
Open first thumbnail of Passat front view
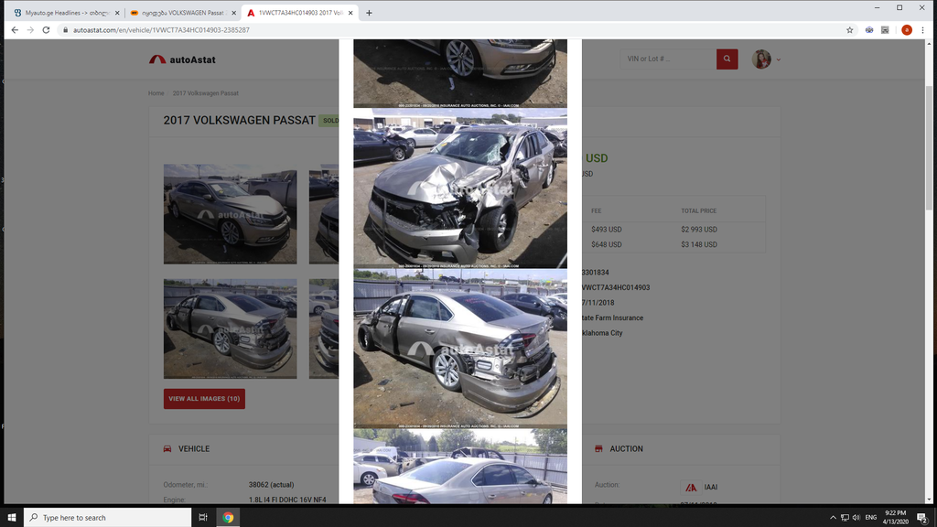(230, 214)
